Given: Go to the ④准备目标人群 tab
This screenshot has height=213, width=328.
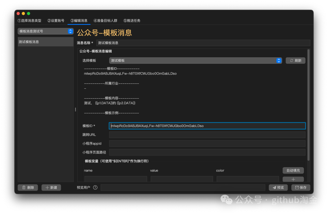Looking at the screenshot, I should 105,21.
